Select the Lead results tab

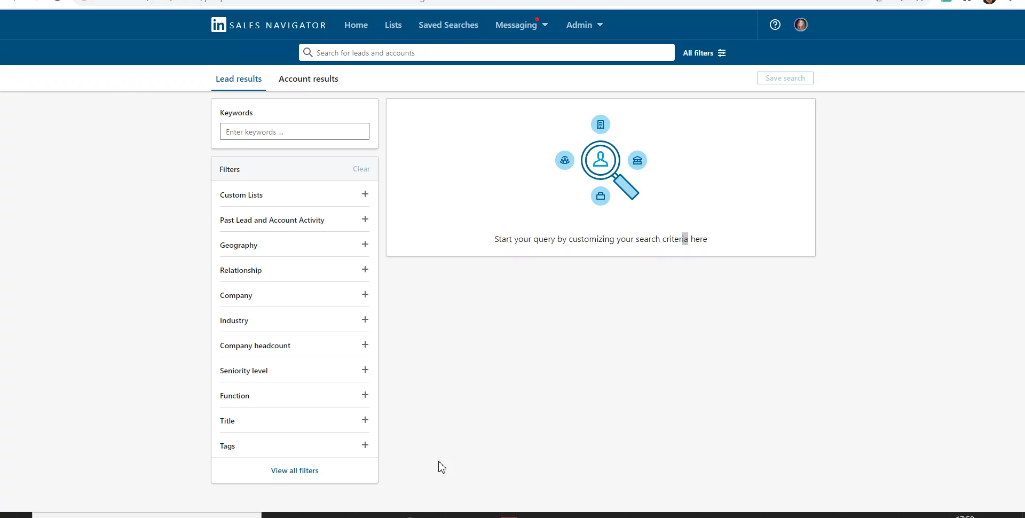[x=239, y=78]
